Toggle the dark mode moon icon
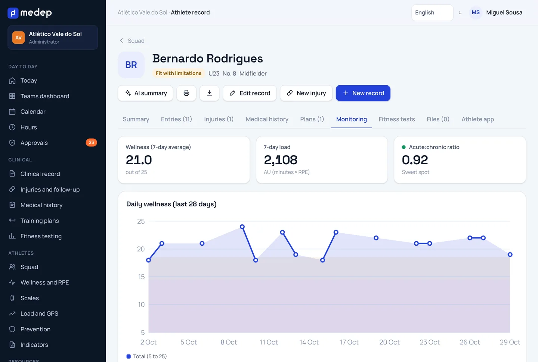 pyautogui.click(x=460, y=13)
